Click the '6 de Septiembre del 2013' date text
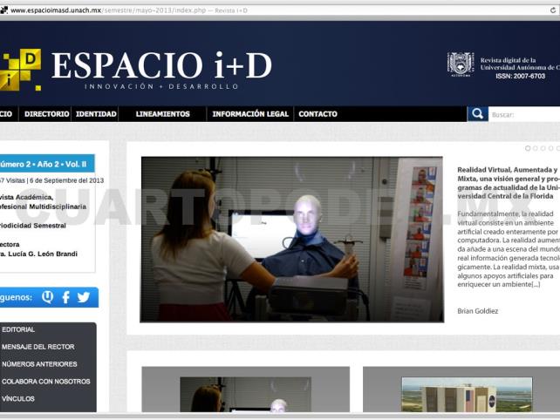560x420 pixels. point(67,180)
